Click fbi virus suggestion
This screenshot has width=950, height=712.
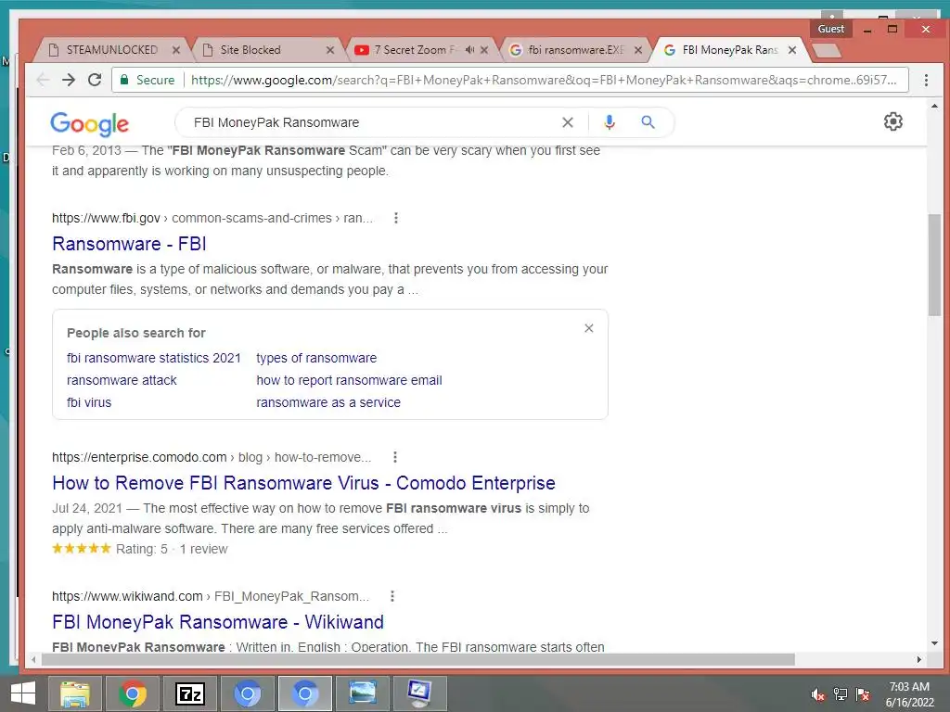pos(89,402)
